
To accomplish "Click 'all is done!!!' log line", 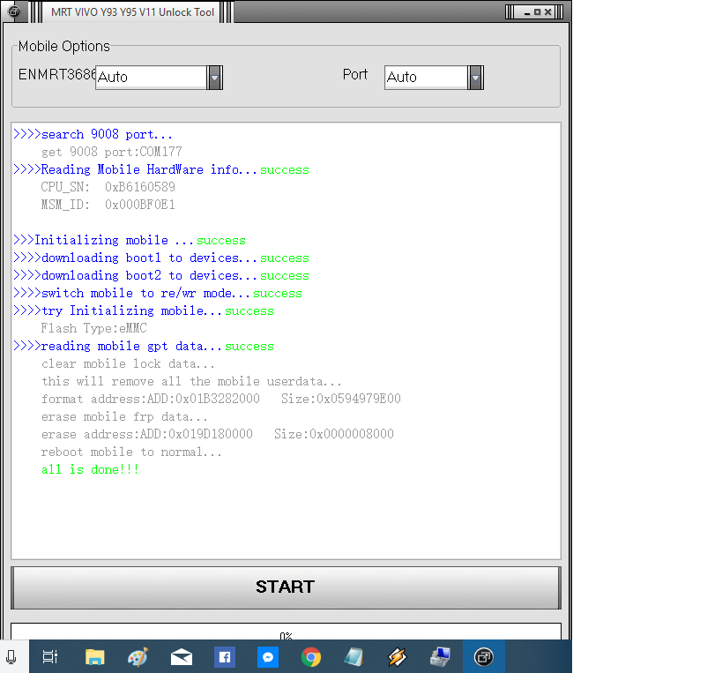I will coord(90,470).
